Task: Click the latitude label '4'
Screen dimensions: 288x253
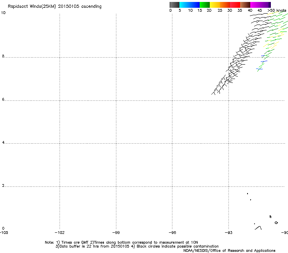Action: pos(3,142)
